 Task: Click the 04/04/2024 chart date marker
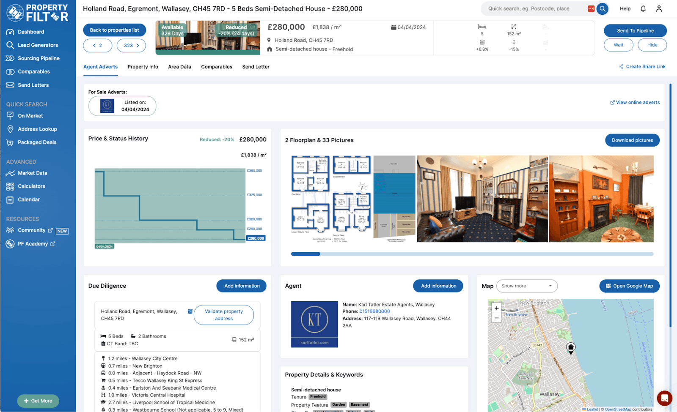(x=105, y=246)
